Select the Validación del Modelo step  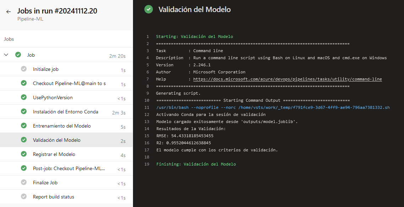pyautogui.click(x=57, y=140)
